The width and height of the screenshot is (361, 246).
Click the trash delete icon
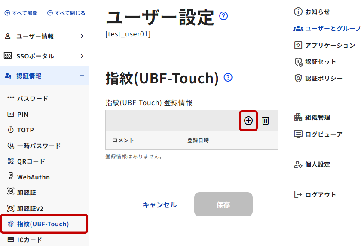266,121
